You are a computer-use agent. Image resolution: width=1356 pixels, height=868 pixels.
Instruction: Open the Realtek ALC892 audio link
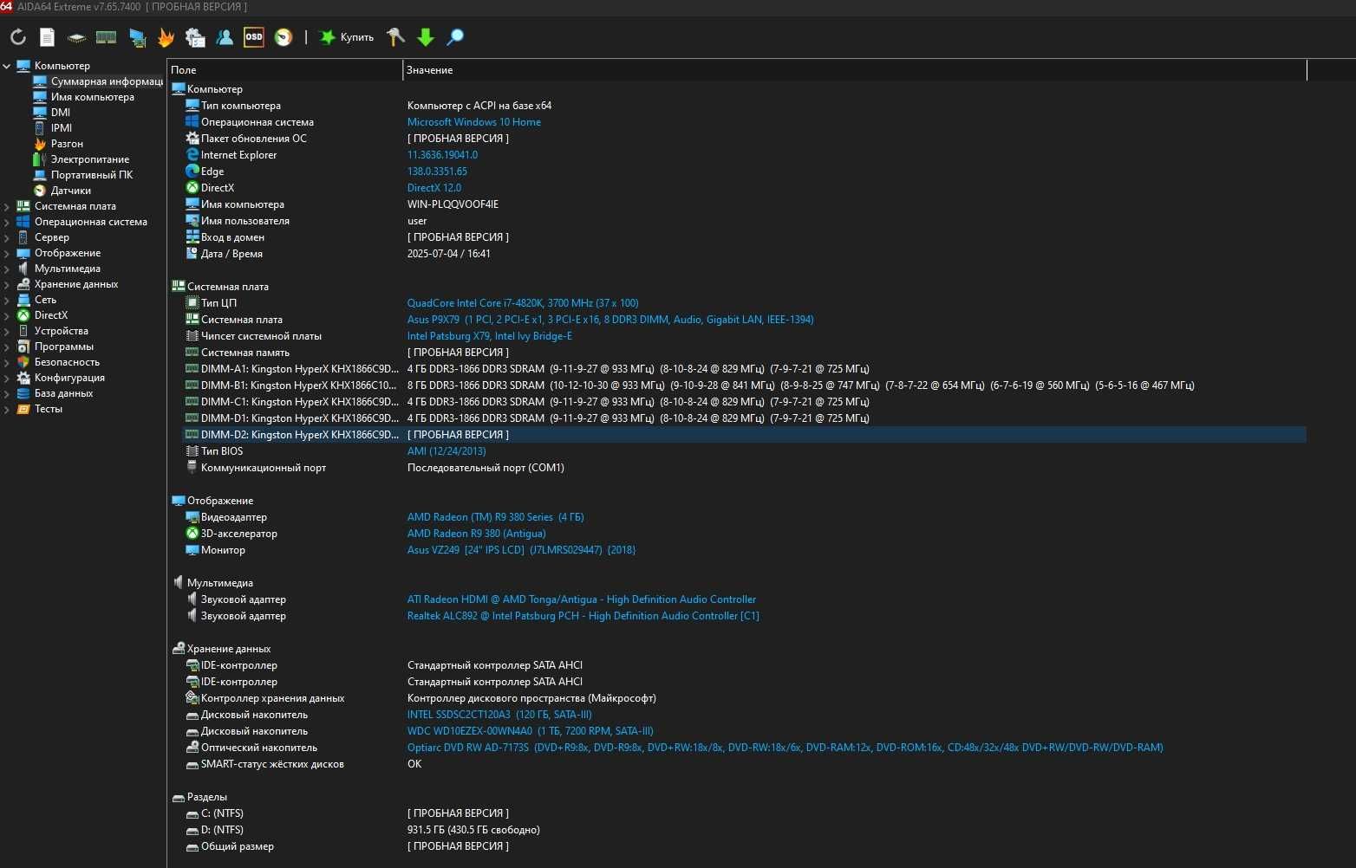(583, 616)
